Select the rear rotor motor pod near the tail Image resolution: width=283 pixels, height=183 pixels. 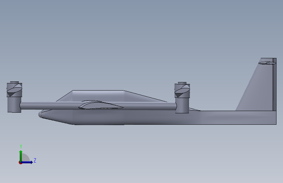click(x=182, y=98)
